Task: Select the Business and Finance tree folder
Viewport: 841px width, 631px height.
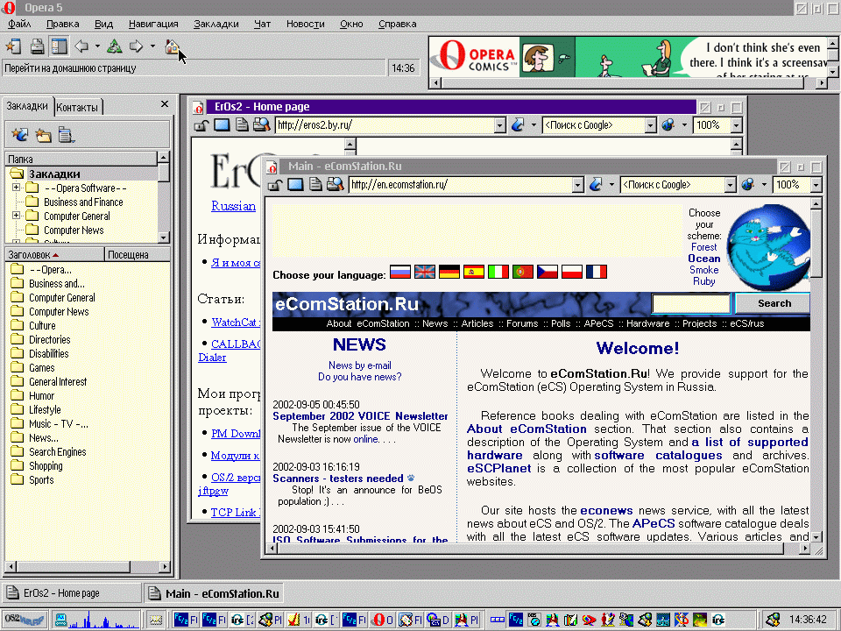Action: click(83, 202)
